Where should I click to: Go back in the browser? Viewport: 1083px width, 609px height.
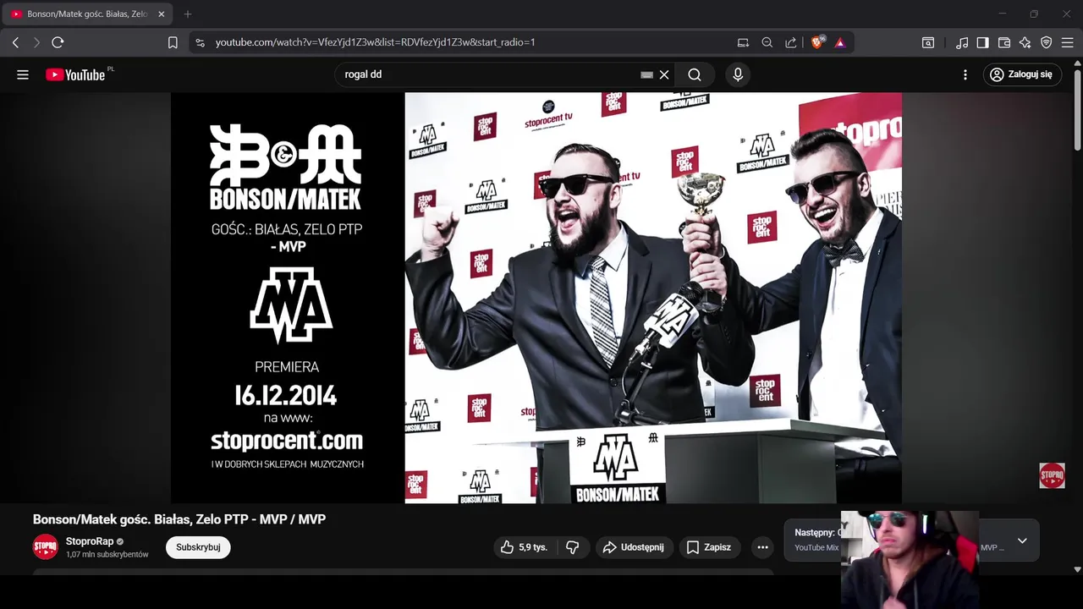(15, 42)
